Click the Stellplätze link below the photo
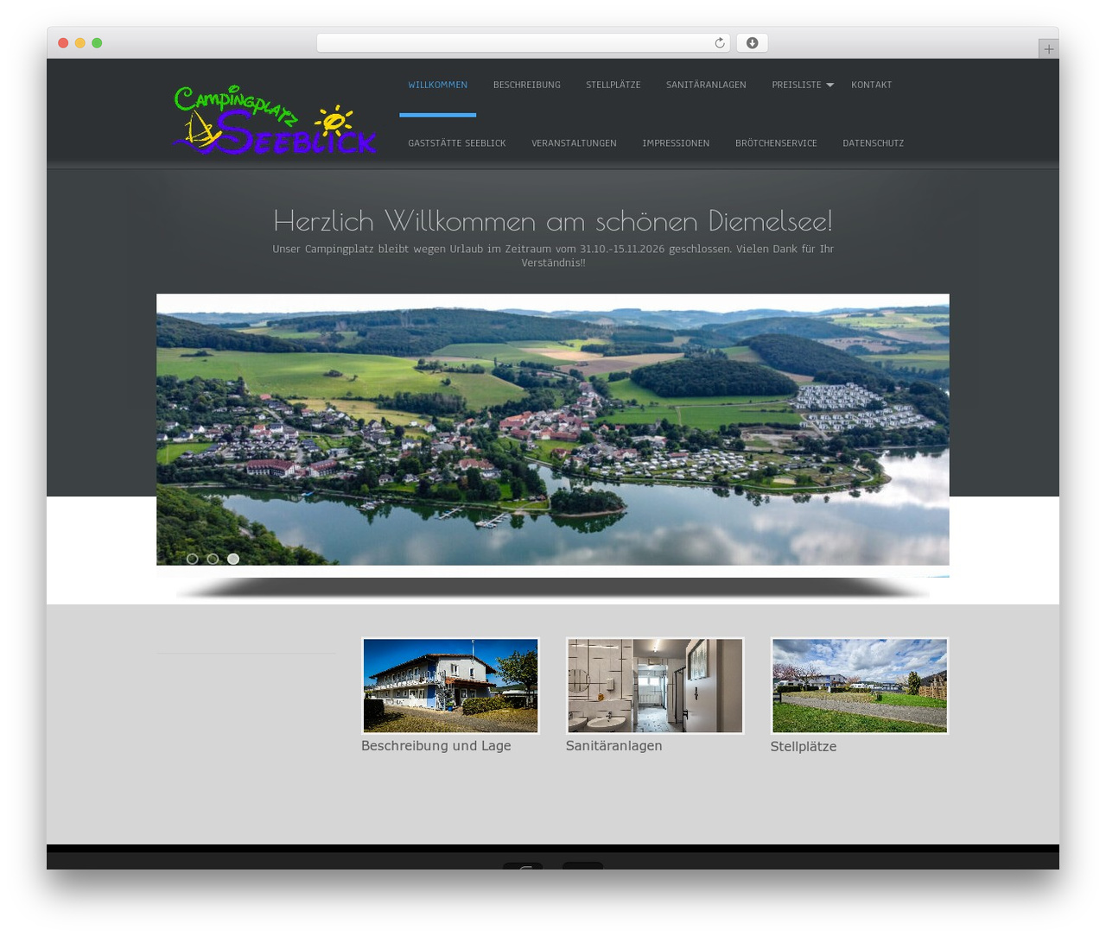 pyautogui.click(x=804, y=747)
